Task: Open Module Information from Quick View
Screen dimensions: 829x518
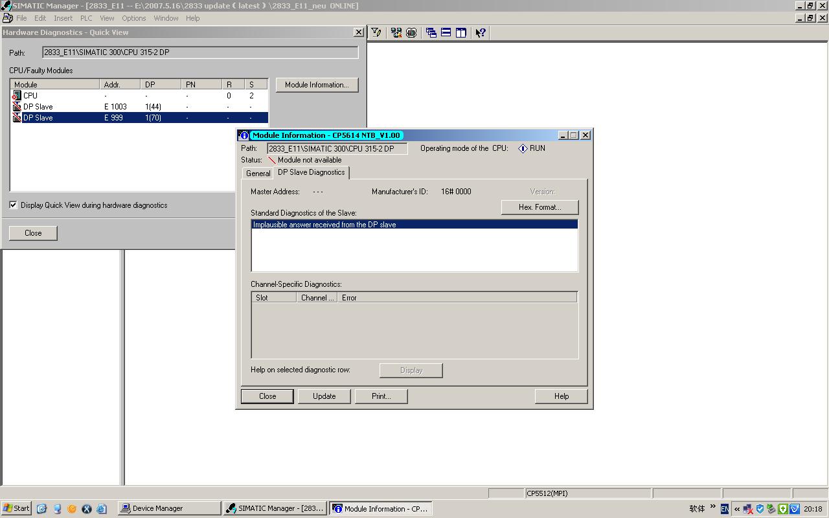Action: pyautogui.click(x=317, y=85)
